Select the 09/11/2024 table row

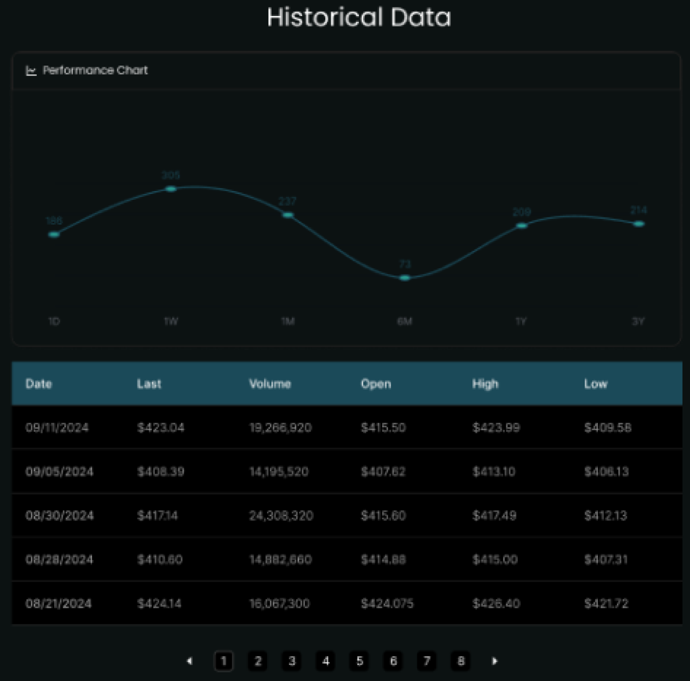(345, 428)
